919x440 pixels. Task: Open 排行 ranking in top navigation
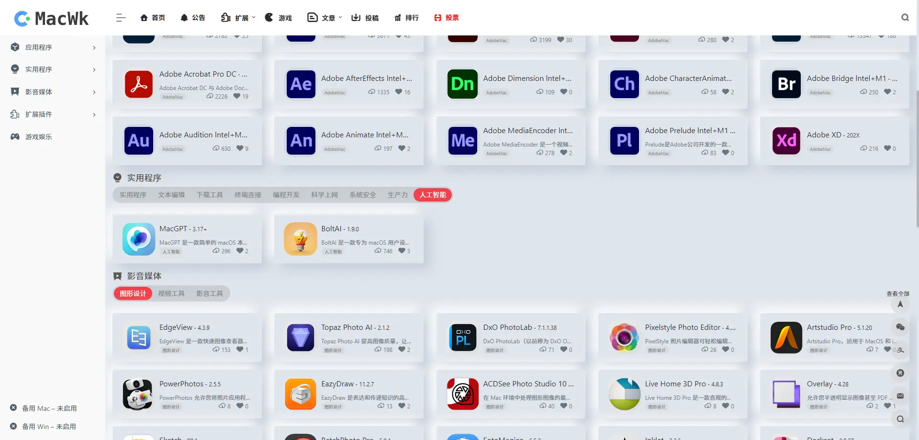pos(406,18)
